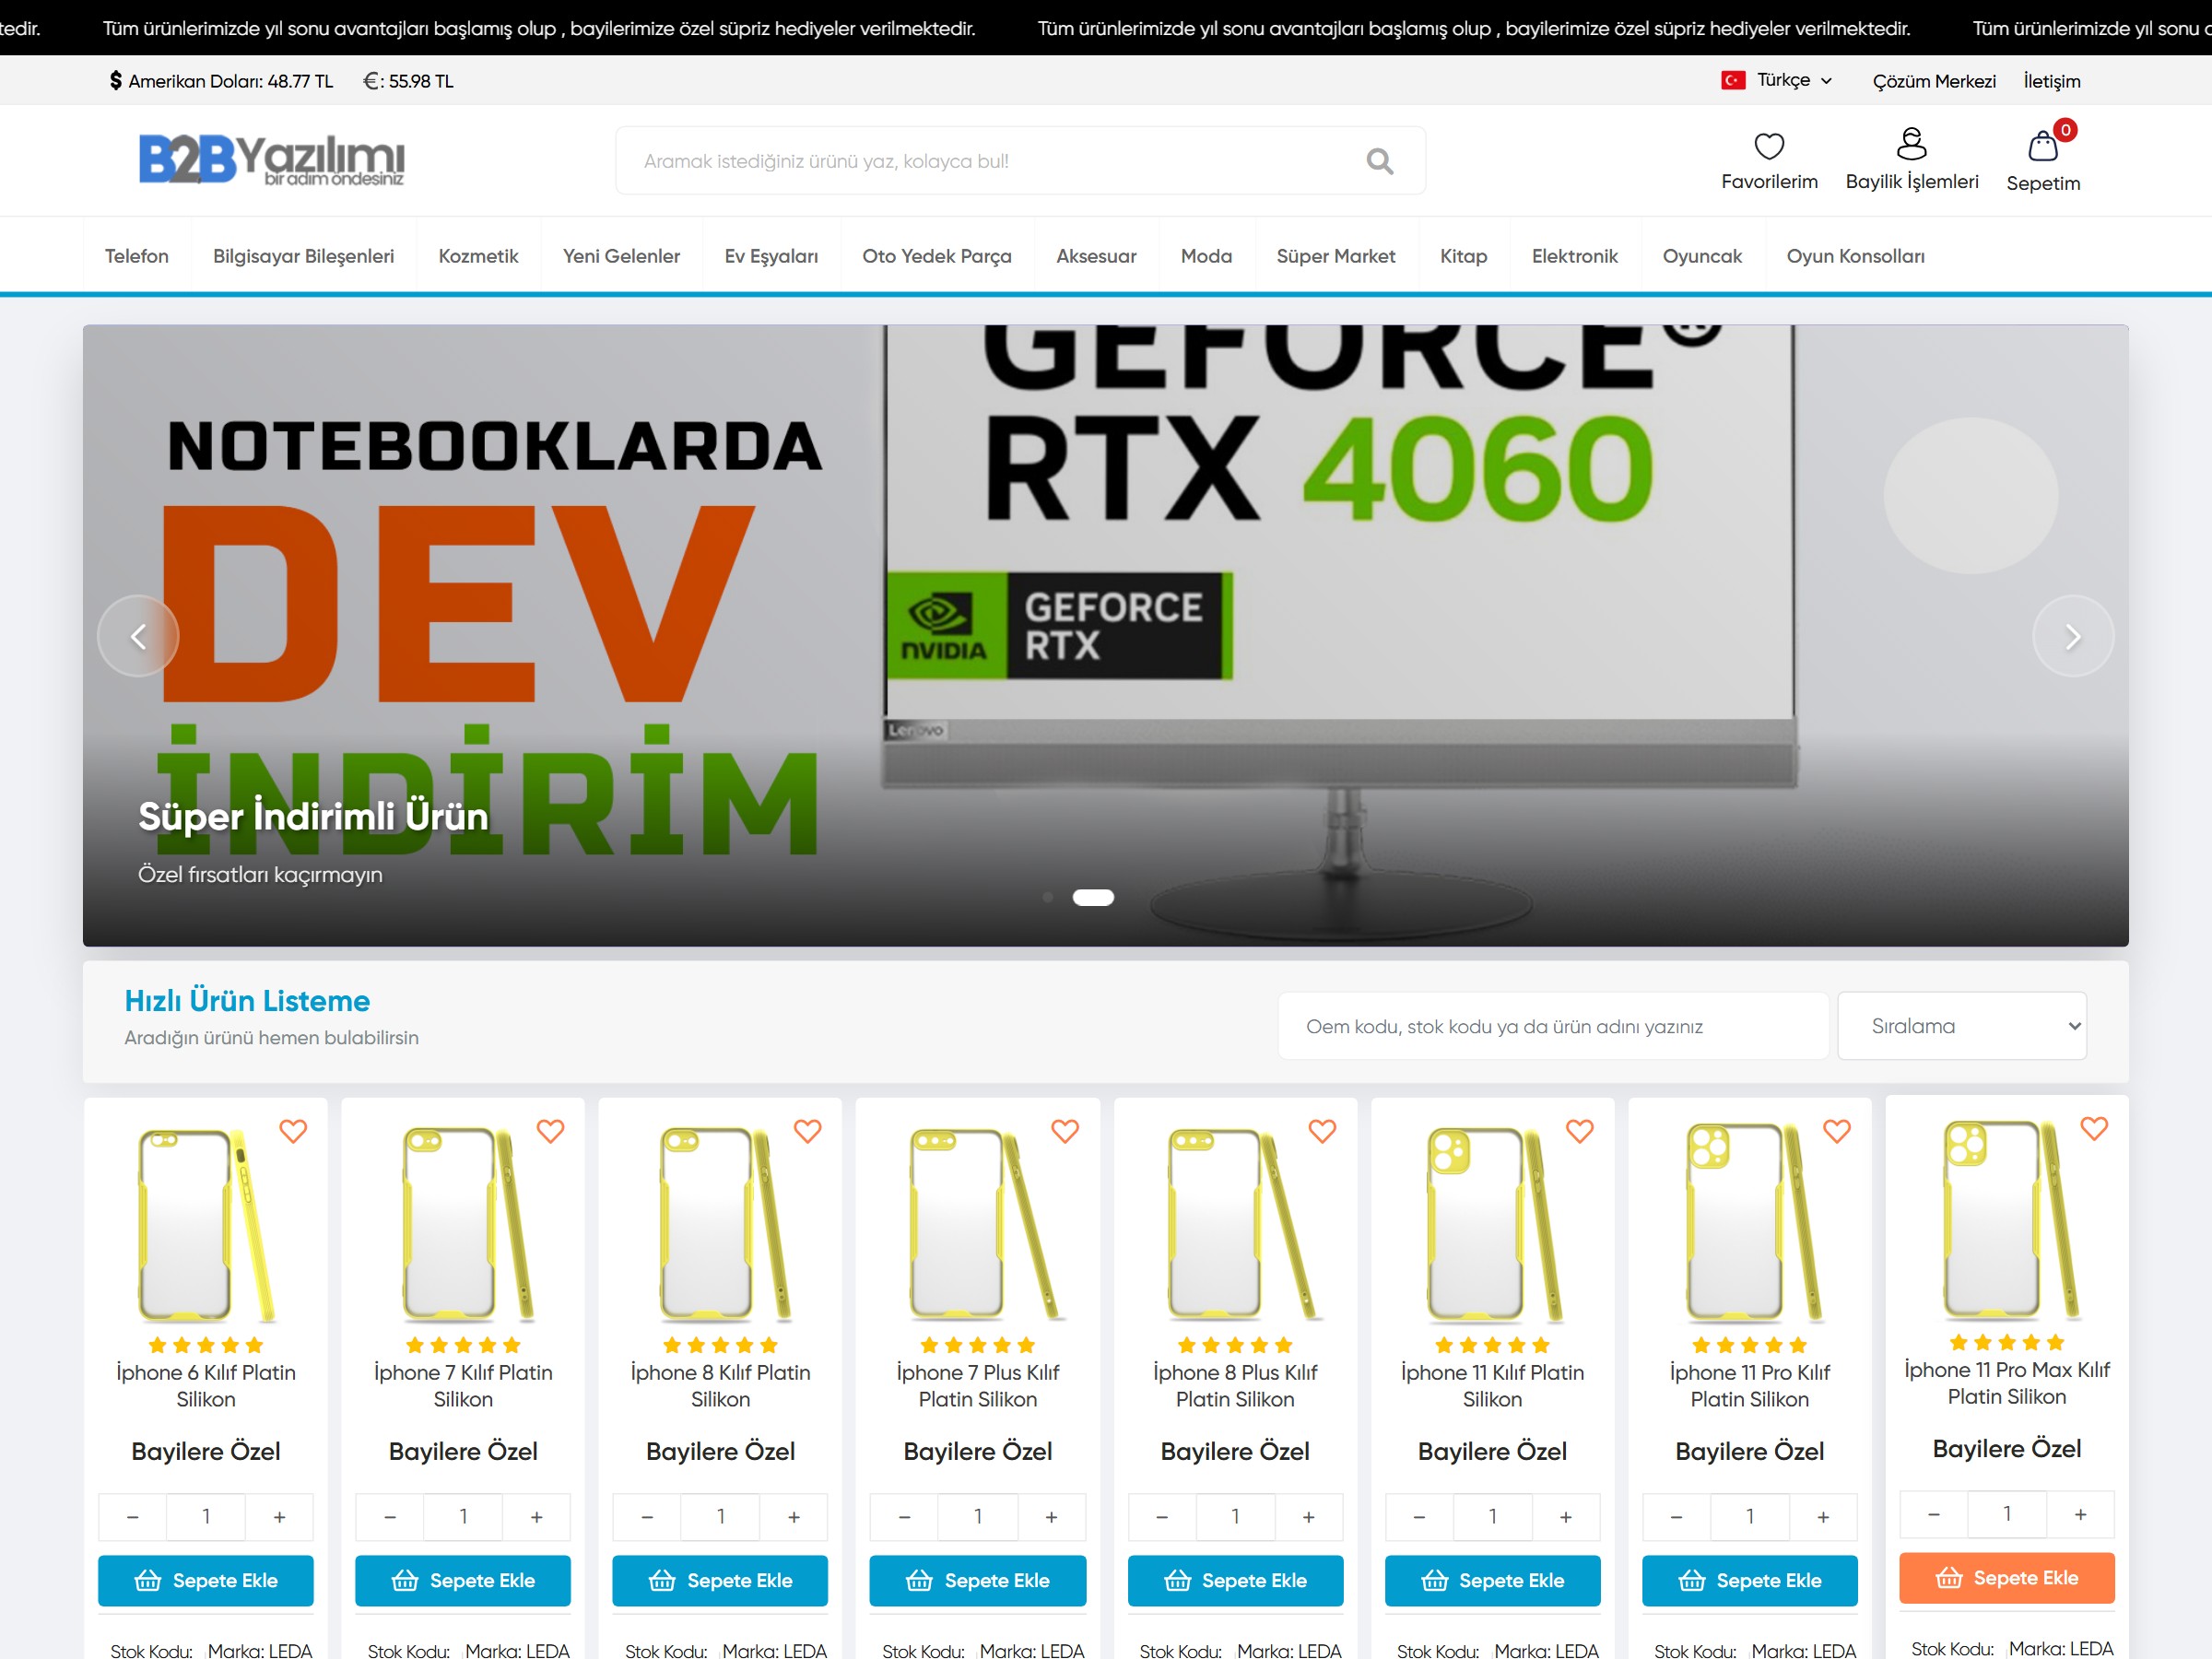Increase quantity for İphone 11 Kılıf Platin
Viewport: 2212px width, 1659px height.
click(1566, 1517)
